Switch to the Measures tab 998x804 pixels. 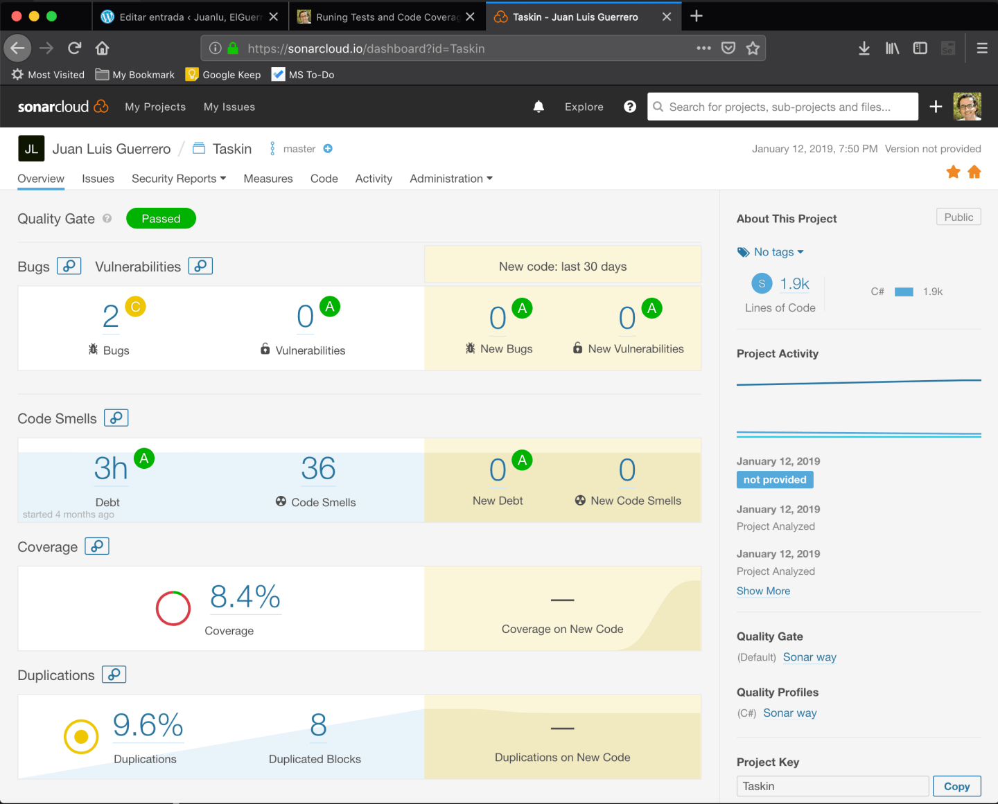tap(268, 179)
